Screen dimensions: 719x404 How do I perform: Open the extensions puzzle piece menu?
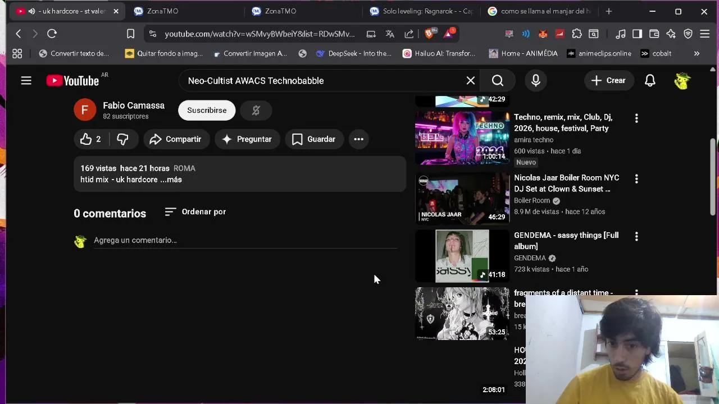point(576,34)
